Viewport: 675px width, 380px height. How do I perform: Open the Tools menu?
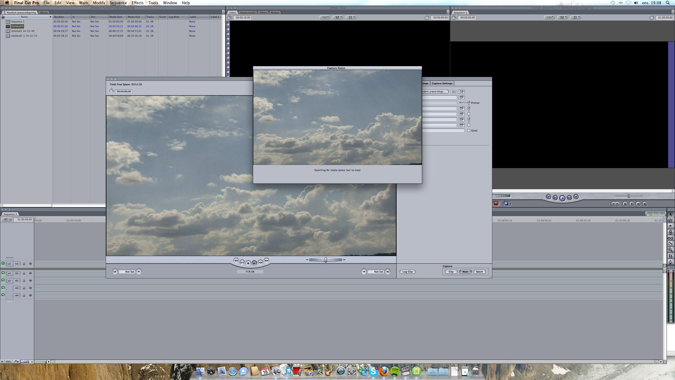click(x=153, y=3)
